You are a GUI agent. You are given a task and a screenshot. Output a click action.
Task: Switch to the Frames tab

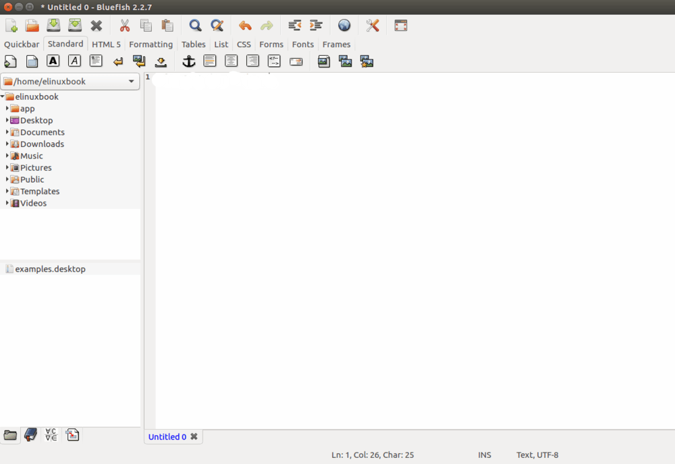336,45
